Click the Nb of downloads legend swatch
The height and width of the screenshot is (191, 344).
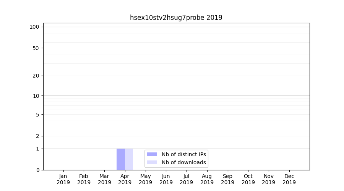152,162
